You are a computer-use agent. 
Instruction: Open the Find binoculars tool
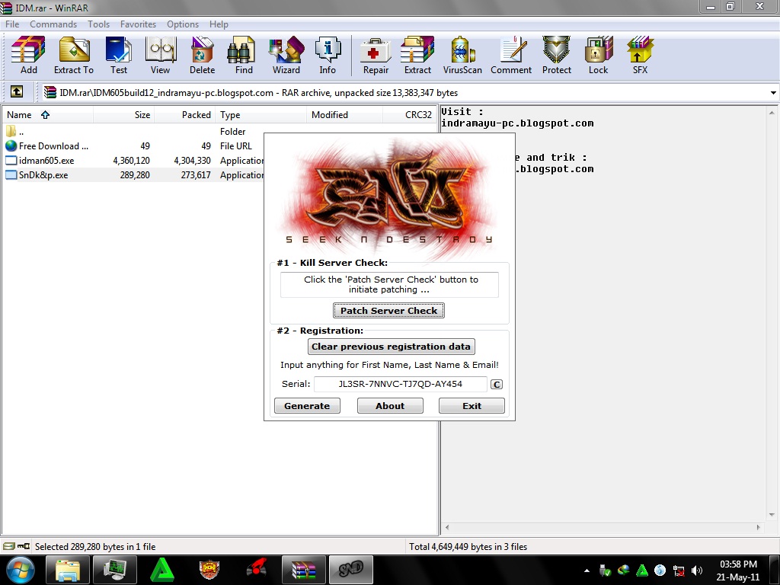coord(243,55)
